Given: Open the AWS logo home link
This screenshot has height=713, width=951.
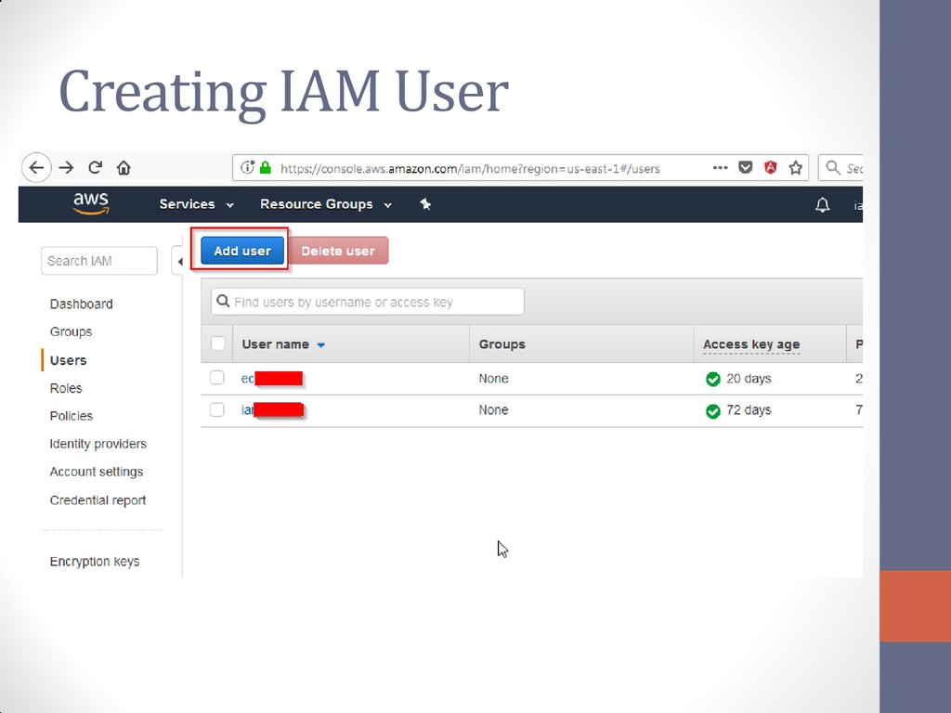Looking at the screenshot, I should coord(91,203).
